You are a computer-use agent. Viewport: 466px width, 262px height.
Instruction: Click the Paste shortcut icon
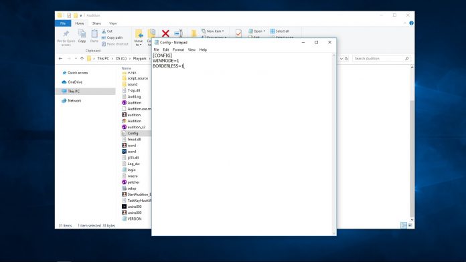coord(104,44)
